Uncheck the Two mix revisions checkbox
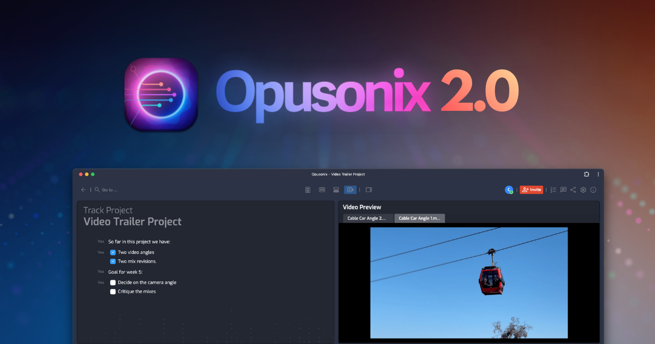The image size is (655, 344). [112, 261]
